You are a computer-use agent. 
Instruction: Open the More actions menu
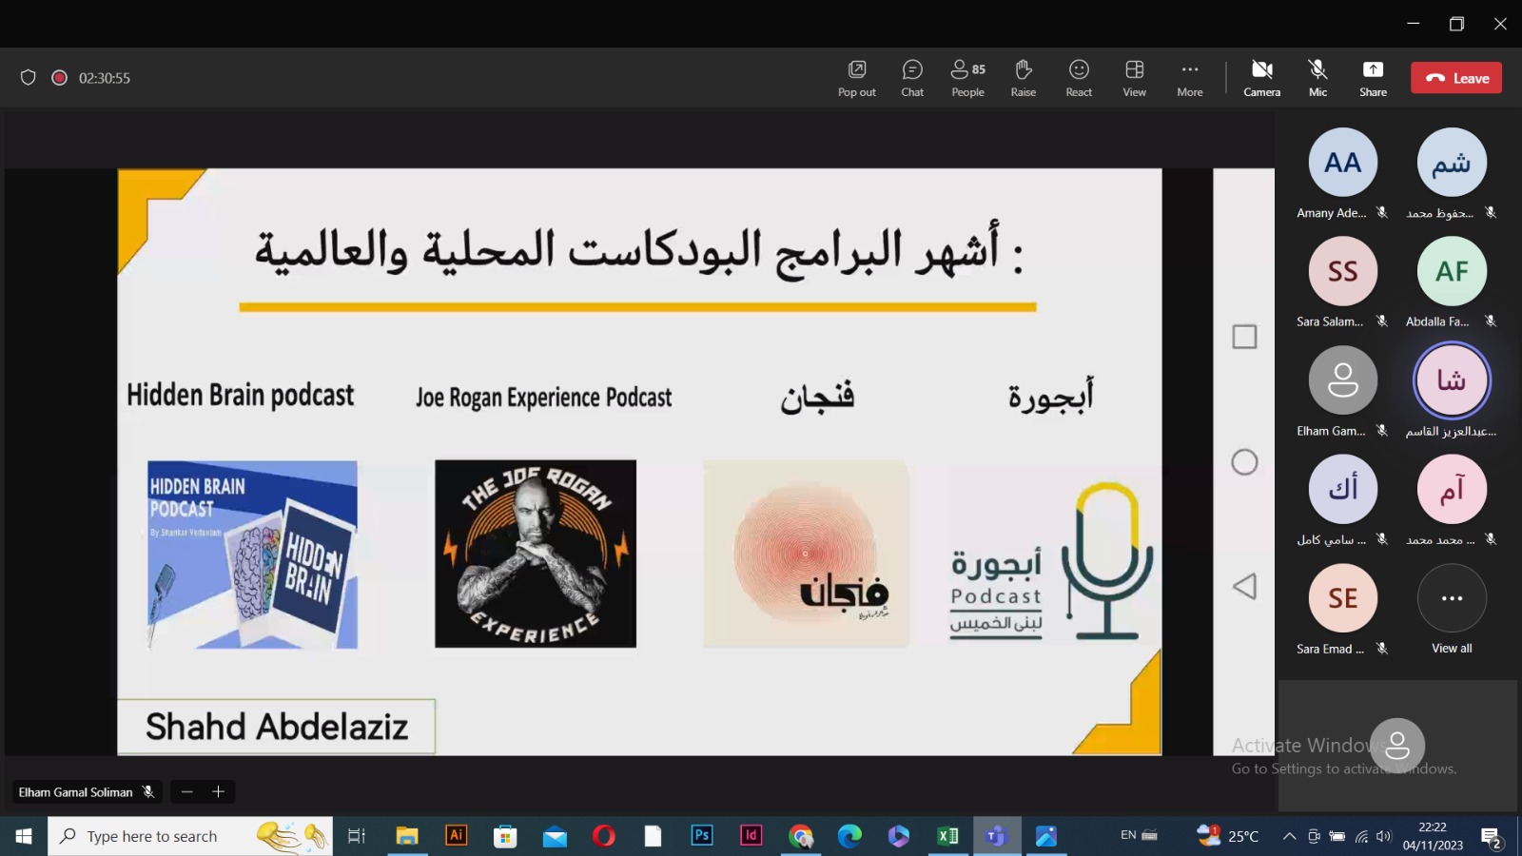pyautogui.click(x=1190, y=78)
